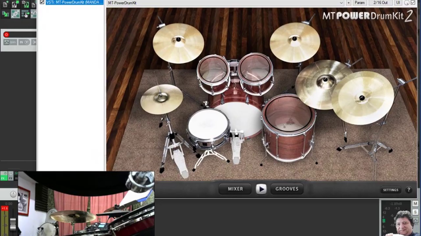The image size is (421, 236).
Task: Click the plus button to add preset
Action: point(348,3)
